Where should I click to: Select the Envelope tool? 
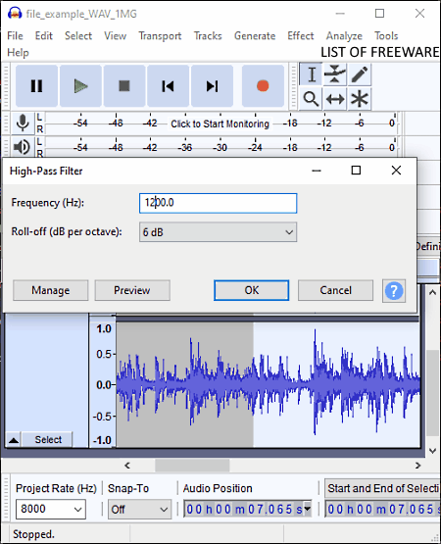click(335, 74)
